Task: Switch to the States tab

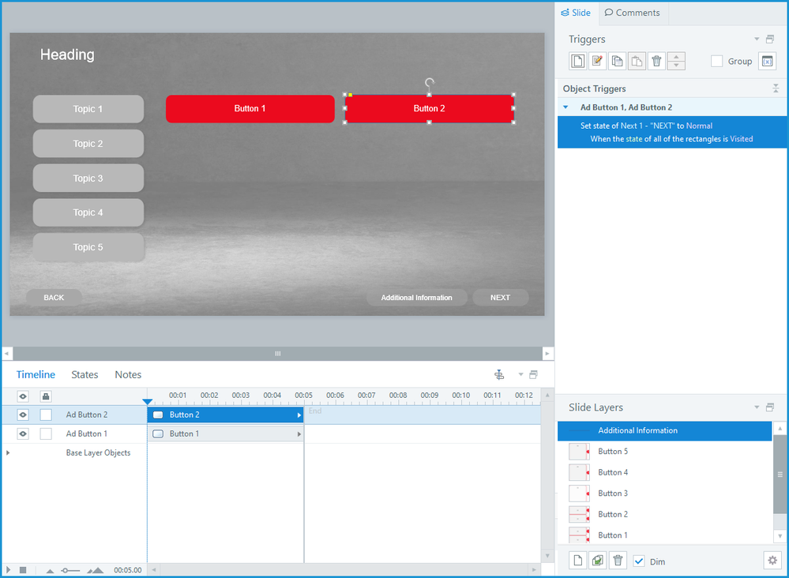Action: click(85, 374)
